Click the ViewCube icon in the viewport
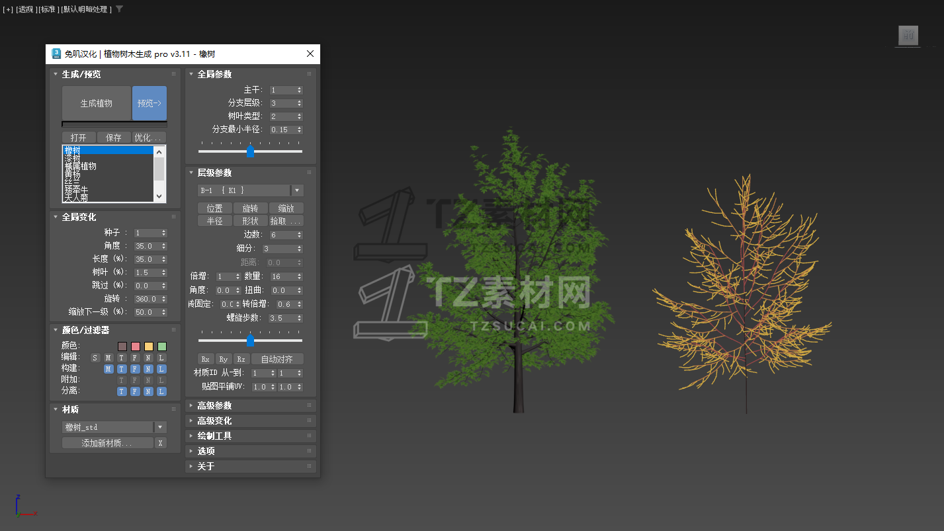Image resolution: width=944 pixels, height=531 pixels. (908, 36)
